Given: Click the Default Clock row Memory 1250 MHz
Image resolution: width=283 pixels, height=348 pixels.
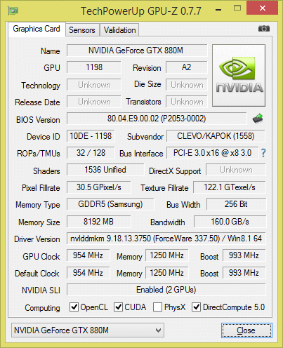Looking at the screenshot, I should pos(167,273).
